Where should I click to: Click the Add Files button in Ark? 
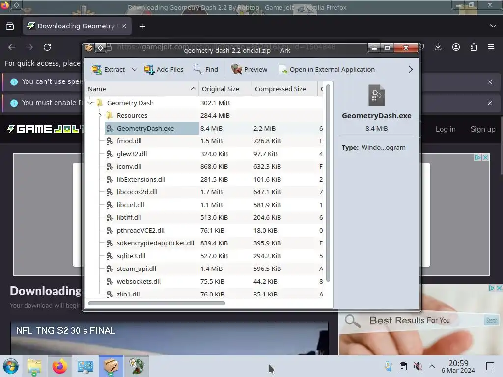(x=164, y=69)
